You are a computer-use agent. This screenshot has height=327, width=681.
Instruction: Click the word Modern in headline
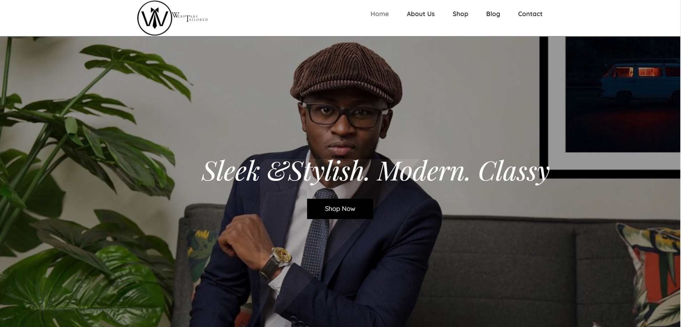pos(423,171)
